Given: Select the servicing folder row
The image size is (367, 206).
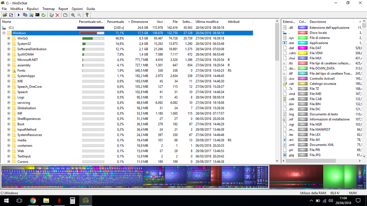Looking at the screenshot, I should click(127, 103).
